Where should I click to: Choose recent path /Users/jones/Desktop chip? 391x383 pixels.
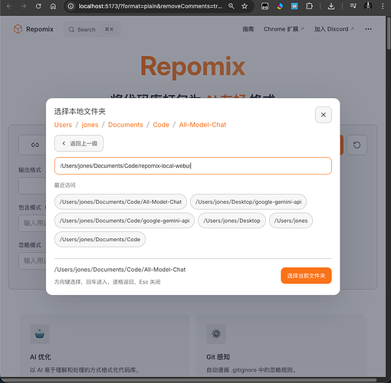[232, 221]
